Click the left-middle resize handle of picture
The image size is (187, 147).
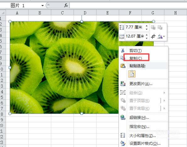[x=10, y=68]
